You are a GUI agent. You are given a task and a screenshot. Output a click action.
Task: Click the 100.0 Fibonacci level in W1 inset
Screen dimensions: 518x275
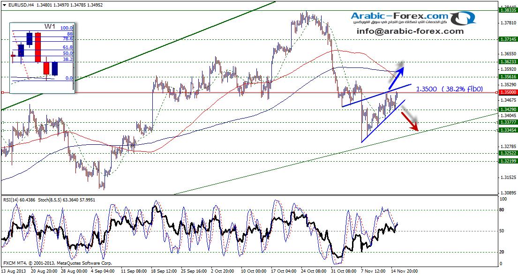point(67,29)
